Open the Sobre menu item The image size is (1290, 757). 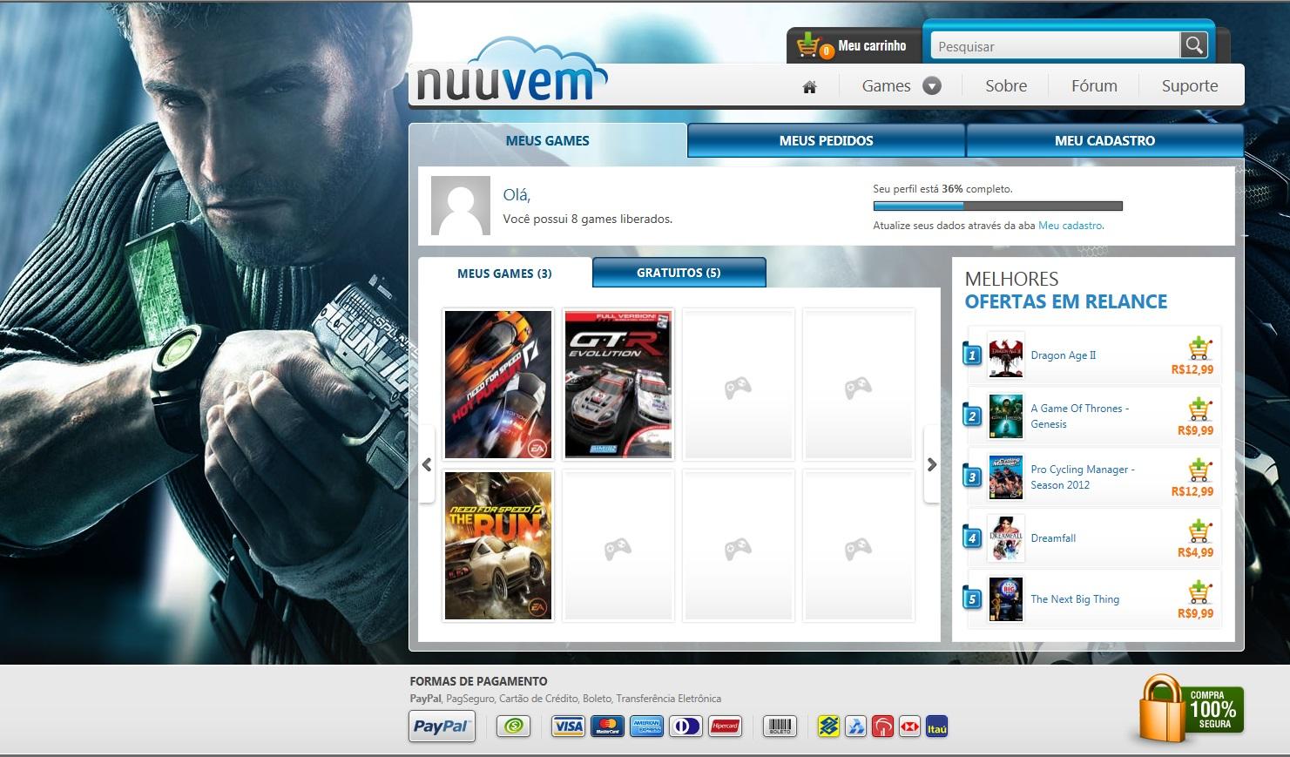[1006, 86]
